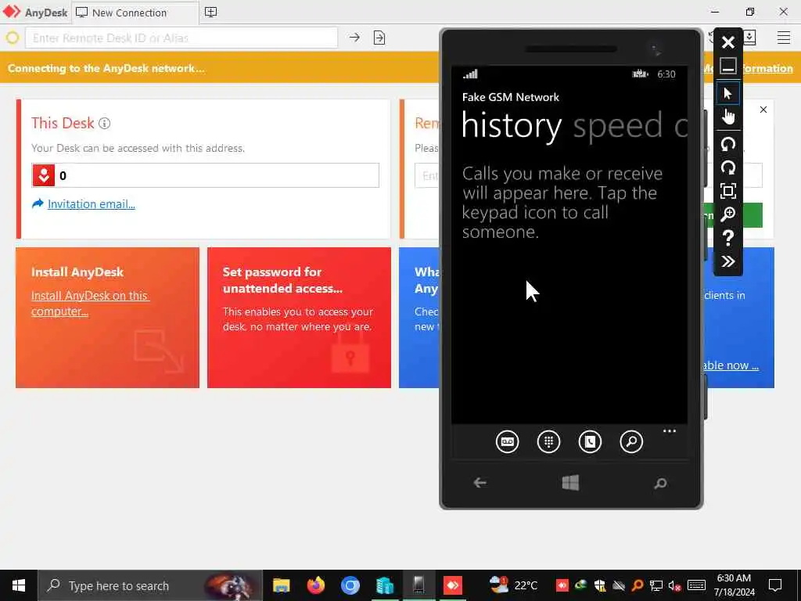The height and width of the screenshot is (601, 801).
Task: Open the Invitation email link
Action: point(92,204)
